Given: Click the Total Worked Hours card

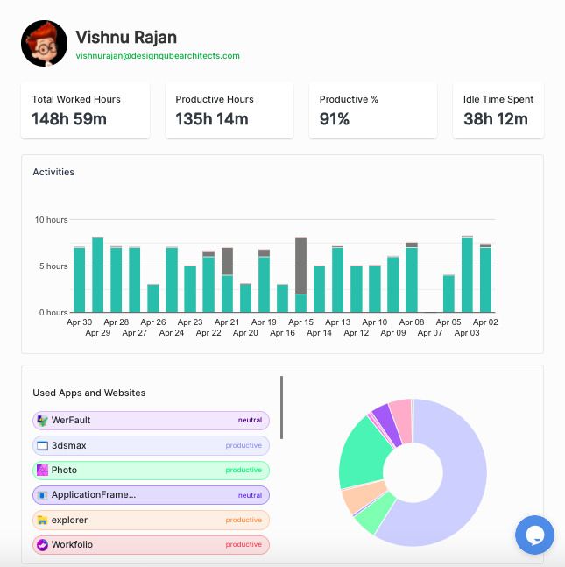Looking at the screenshot, I should (85, 110).
